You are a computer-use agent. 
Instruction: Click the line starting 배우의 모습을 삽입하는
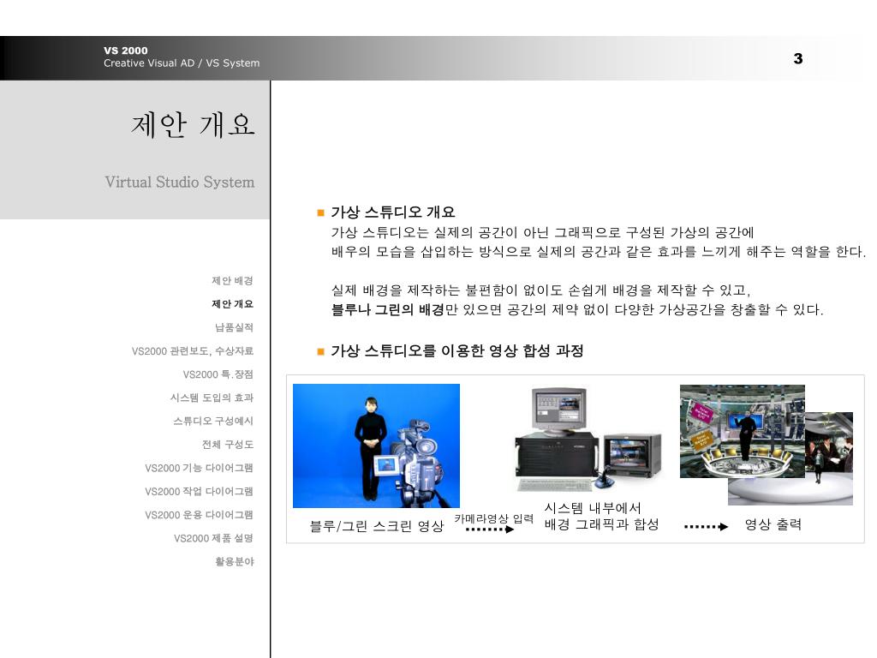(x=599, y=252)
